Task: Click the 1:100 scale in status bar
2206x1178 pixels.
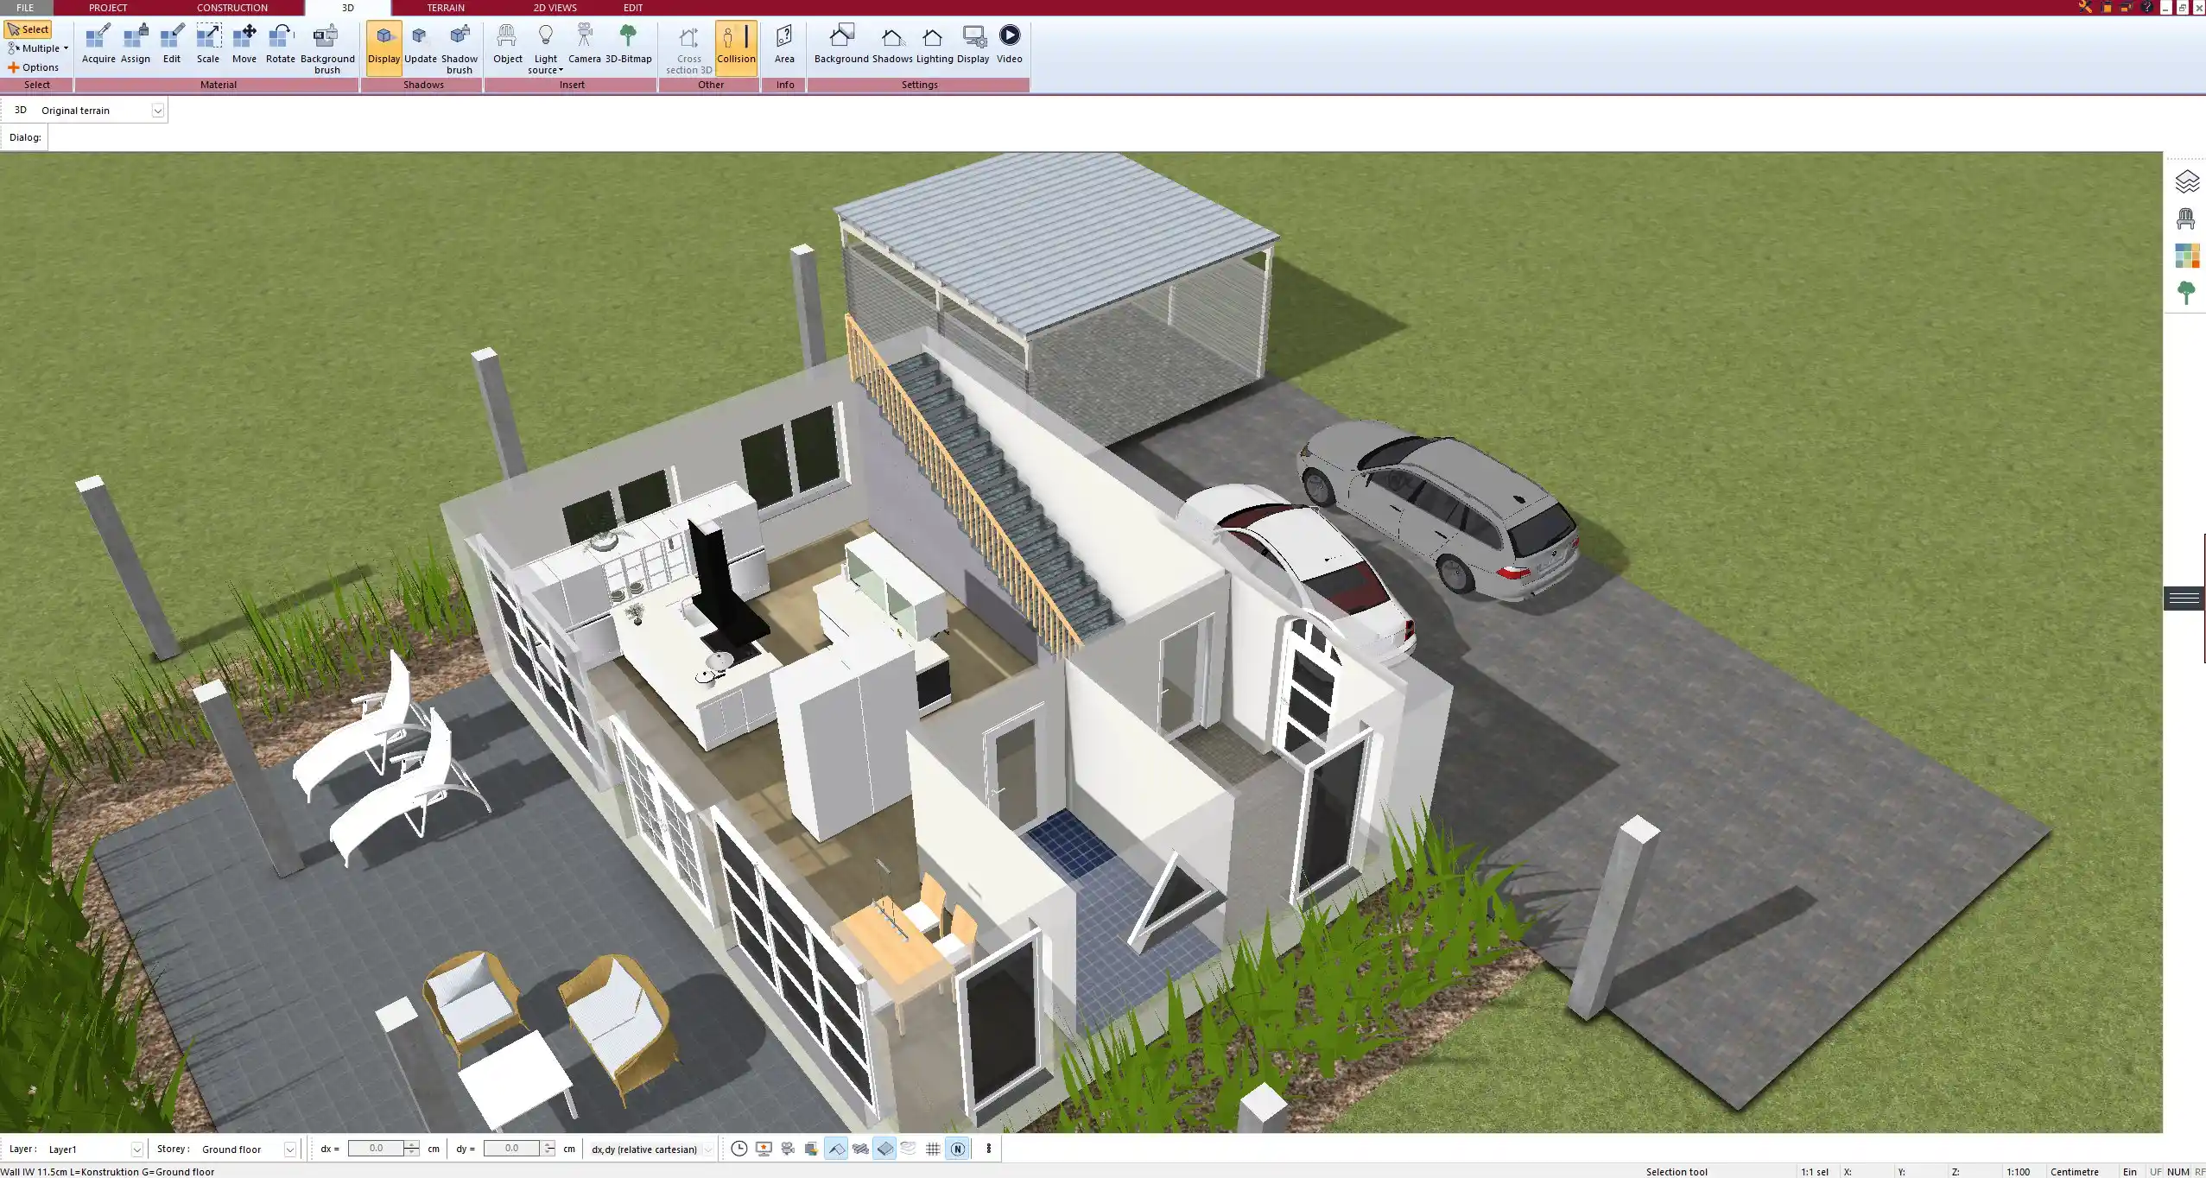Action: pos(2018,1172)
